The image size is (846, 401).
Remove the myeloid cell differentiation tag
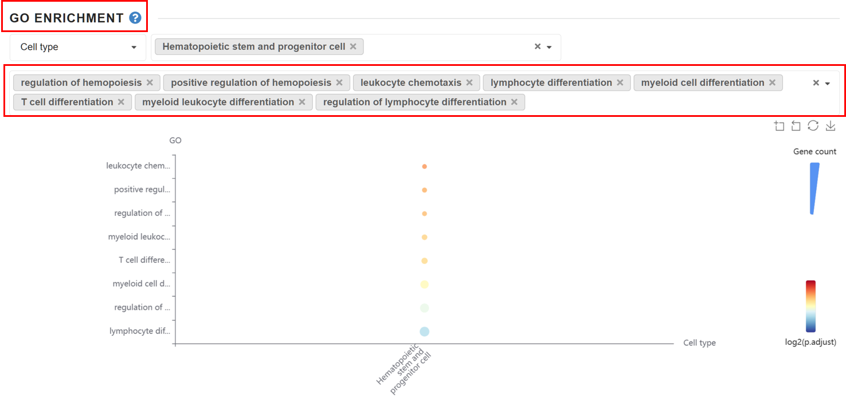(773, 82)
